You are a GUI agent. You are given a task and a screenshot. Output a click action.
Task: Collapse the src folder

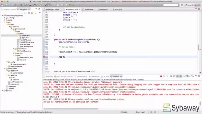click(5, 22)
